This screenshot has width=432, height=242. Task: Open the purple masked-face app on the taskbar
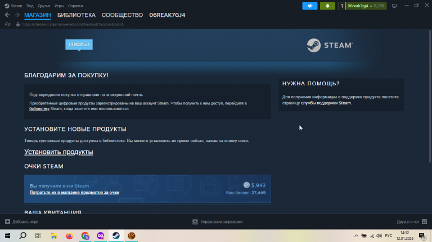pos(101,236)
